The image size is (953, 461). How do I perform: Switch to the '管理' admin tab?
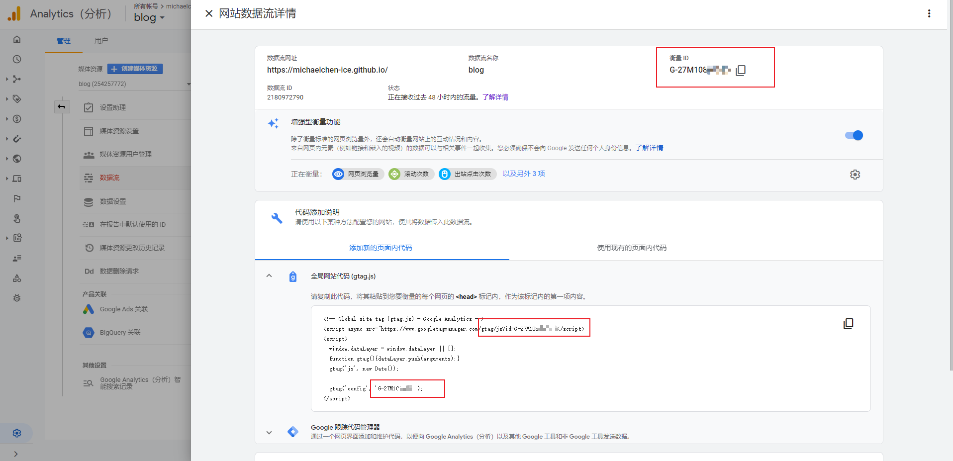[63, 41]
